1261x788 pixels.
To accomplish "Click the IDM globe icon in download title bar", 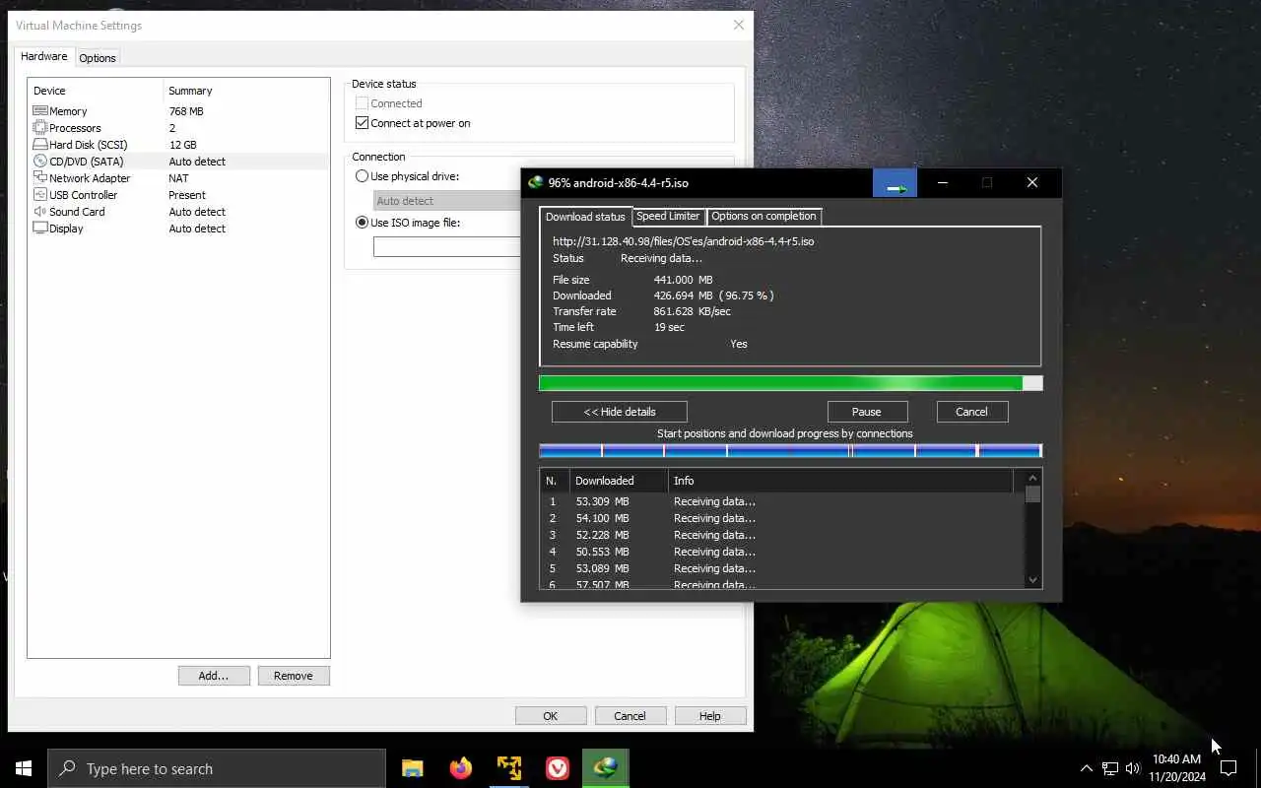I will point(536,182).
